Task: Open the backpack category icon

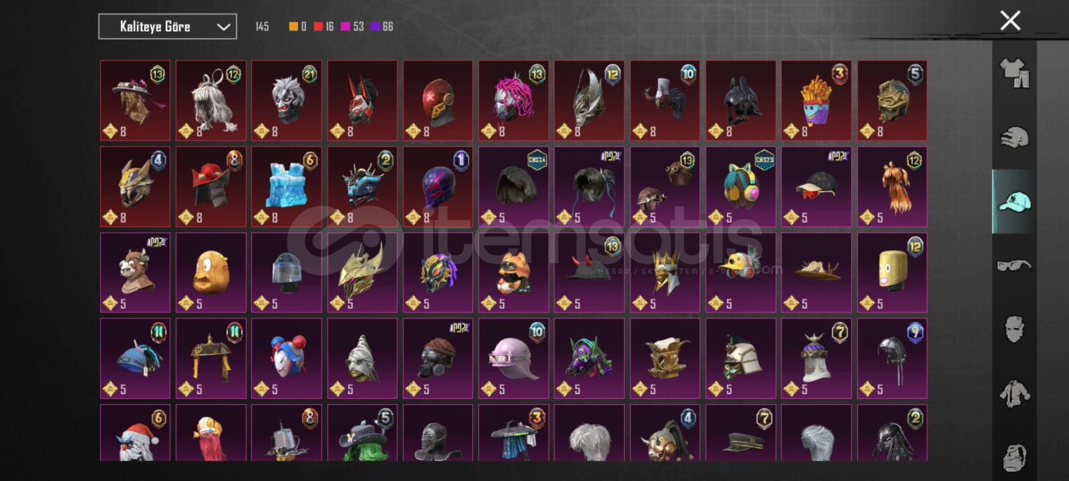Action: click(1014, 457)
